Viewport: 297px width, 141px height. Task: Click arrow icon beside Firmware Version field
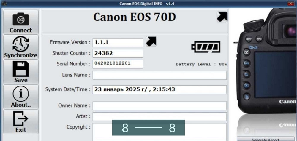[x=151, y=42]
